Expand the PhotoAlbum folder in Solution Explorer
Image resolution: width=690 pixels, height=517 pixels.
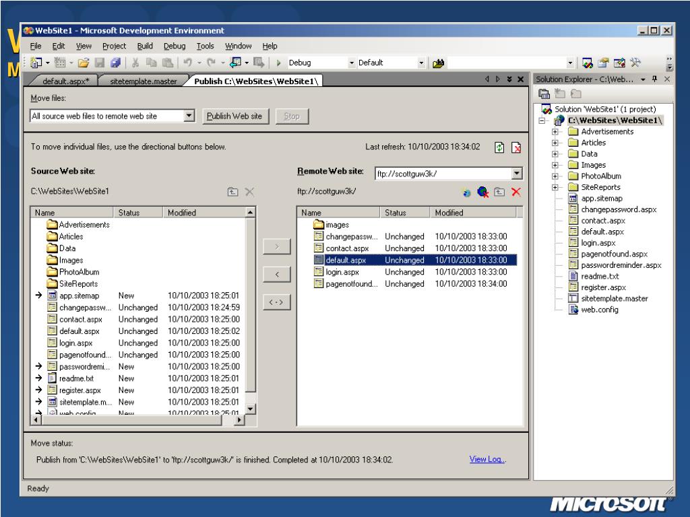coord(555,176)
